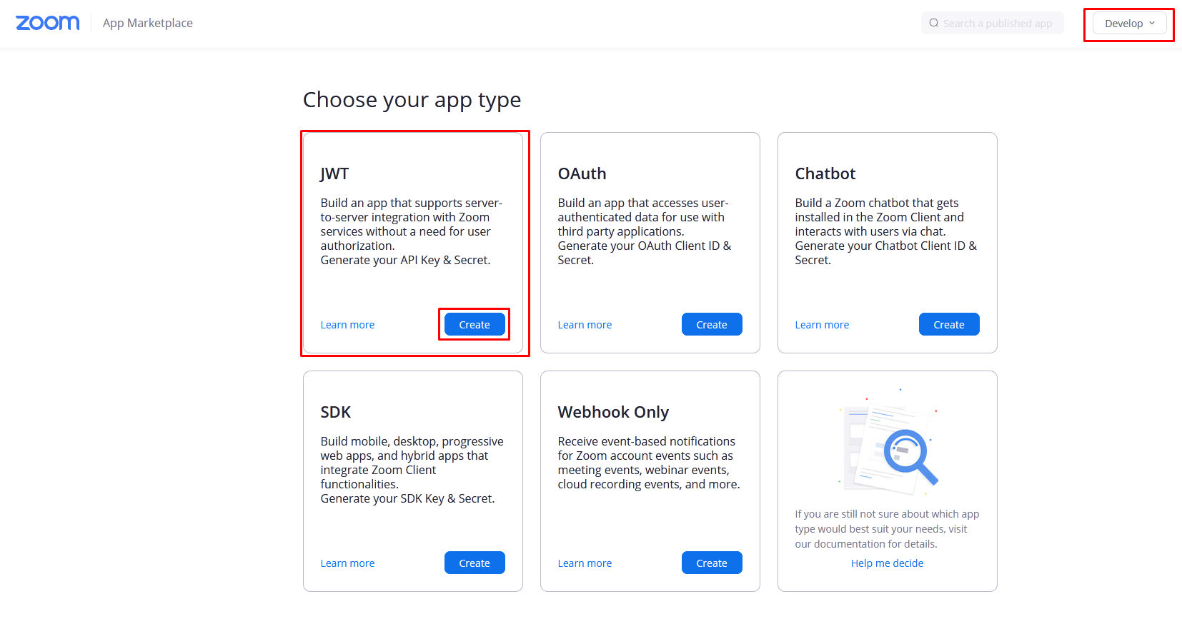Image resolution: width=1182 pixels, height=644 pixels.
Task: Create a Chatbot app
Action: [949, 324]
